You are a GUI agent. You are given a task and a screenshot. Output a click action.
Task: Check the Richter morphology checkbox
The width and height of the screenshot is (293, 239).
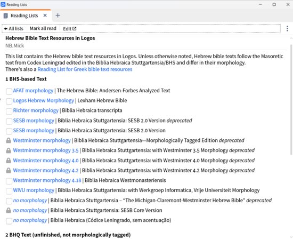[x=9, y=111]
